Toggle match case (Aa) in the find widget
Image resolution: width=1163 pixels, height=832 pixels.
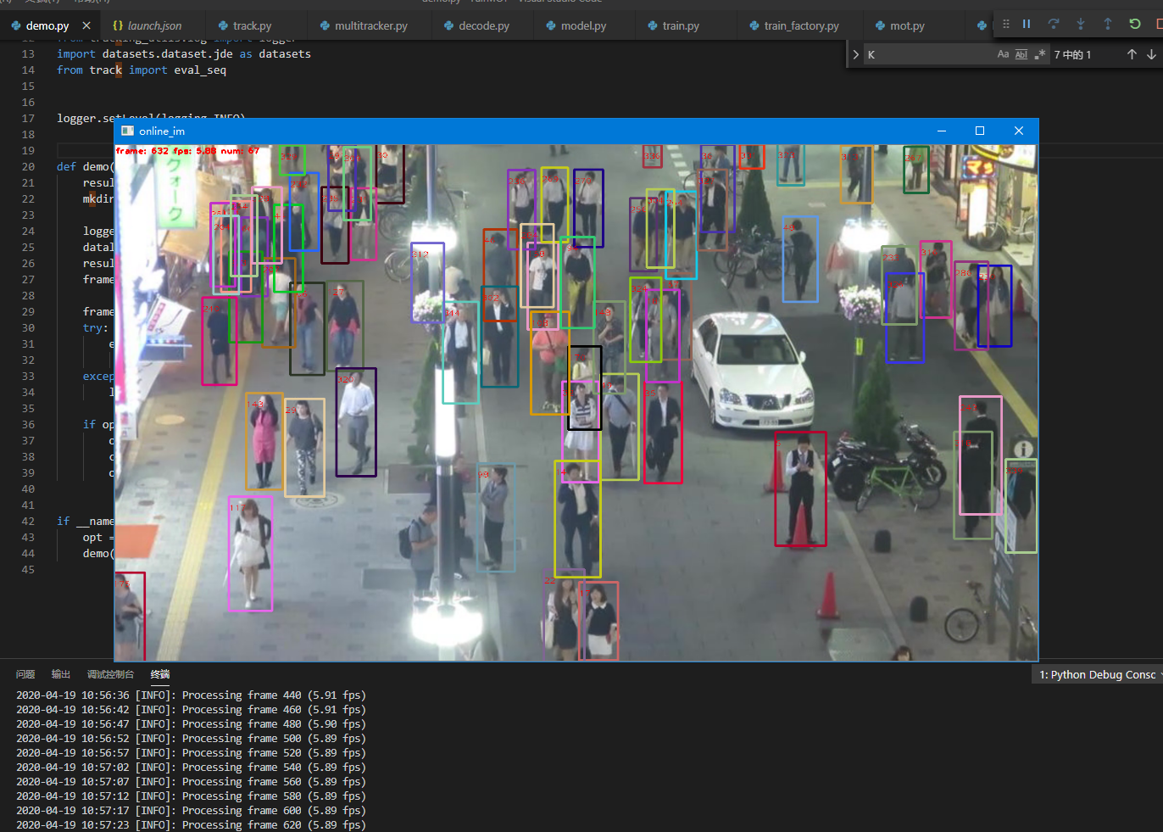click(x=1003, y=53)
